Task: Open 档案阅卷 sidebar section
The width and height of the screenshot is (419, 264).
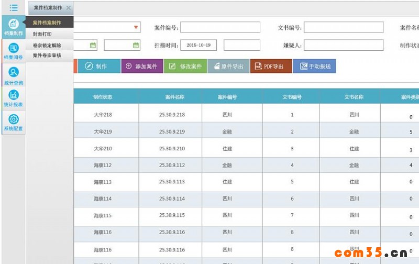Action: pos(14,51)
